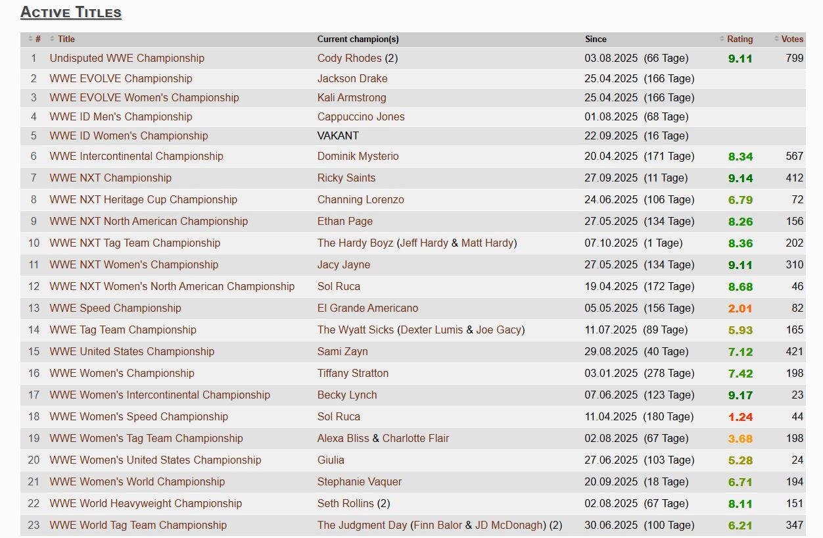The height and width of the screenshot is (538, 823).
Task: Open the WWE Intercontinental Championship link
Action: 136,157
